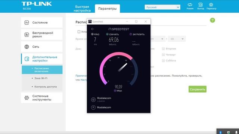Select the Параметры tab

(107, 9)
